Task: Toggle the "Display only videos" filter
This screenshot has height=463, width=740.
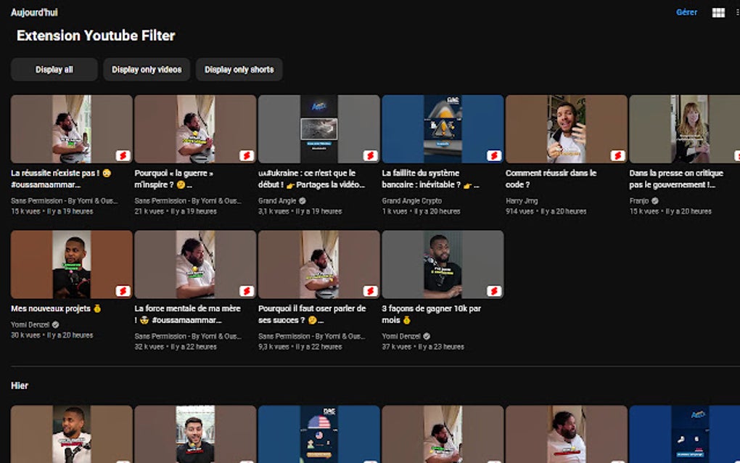Action: [x=147, y=70]
